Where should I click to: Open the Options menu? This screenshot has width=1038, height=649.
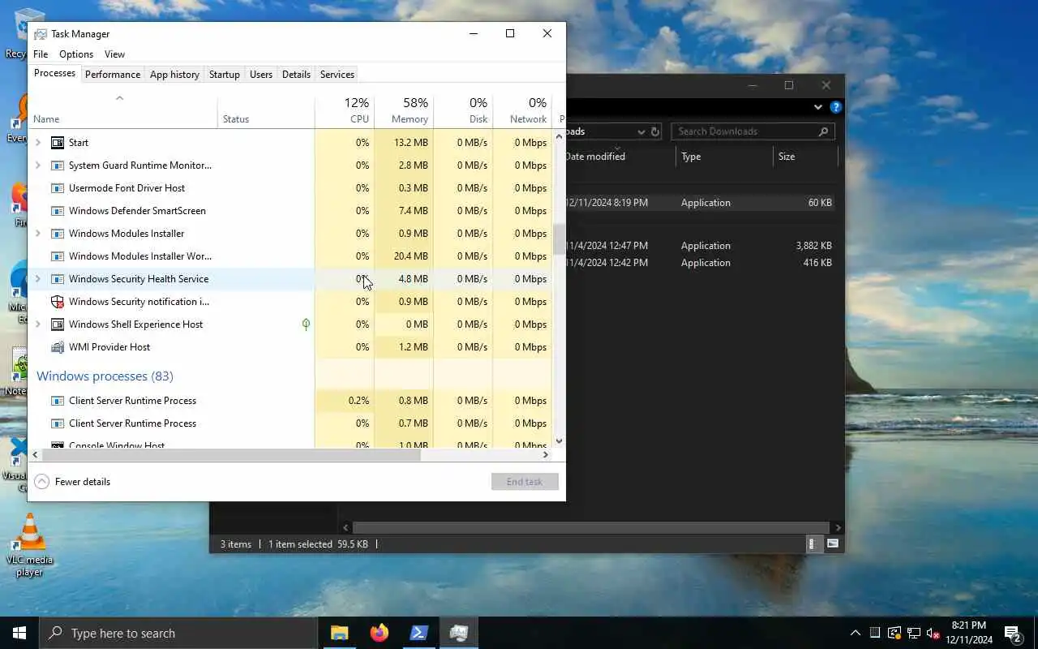[x=76, y=54]
